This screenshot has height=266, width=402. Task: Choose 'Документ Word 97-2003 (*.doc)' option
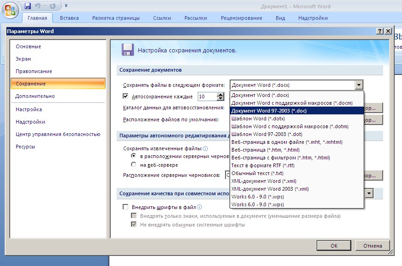pos(296,111)
